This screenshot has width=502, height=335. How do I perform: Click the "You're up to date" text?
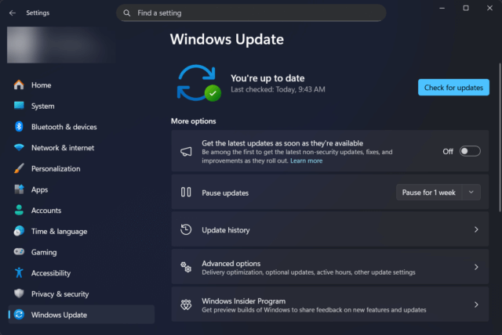[267, 78]
